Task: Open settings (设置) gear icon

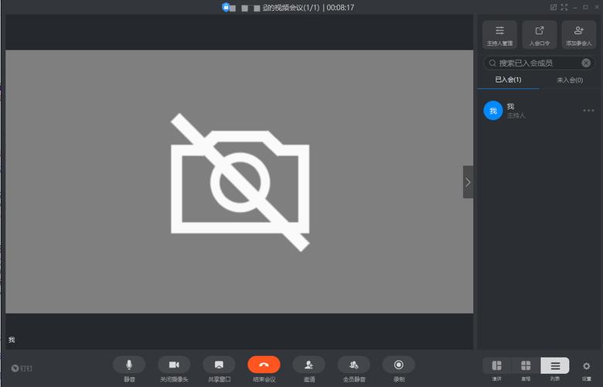Action: pos(587,366)
